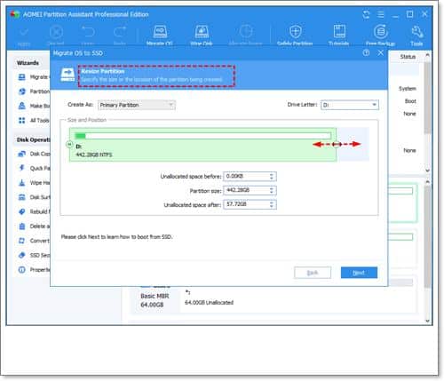Screen dimensions: 444x381
Task: Open the hamburger menu in title bar
Action: [x=381, y=14]
